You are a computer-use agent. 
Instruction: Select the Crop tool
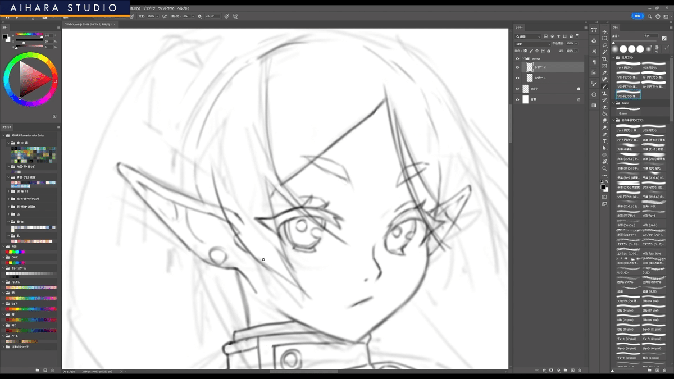604,59
